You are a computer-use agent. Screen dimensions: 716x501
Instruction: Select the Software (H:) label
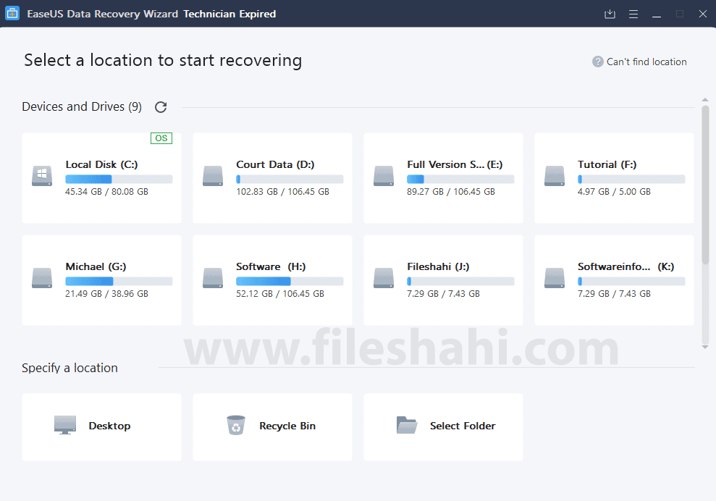point(271,266)
